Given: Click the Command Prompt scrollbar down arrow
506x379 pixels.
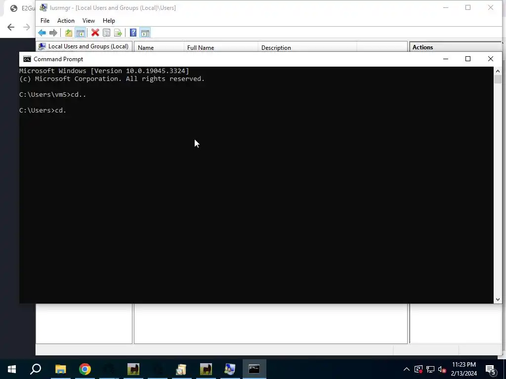Looking at the screenshot, I should click(498, 300).
